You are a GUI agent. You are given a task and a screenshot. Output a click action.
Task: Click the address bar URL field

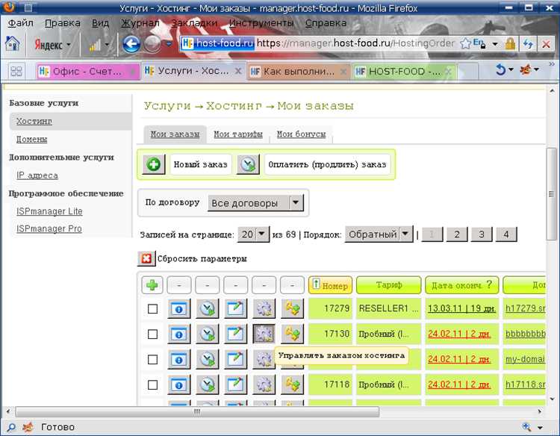(355, 43)
